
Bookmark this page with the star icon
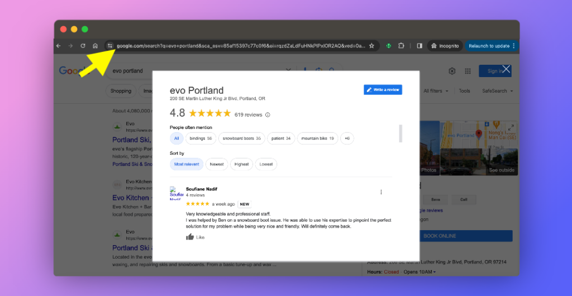[x=371, y=46]
